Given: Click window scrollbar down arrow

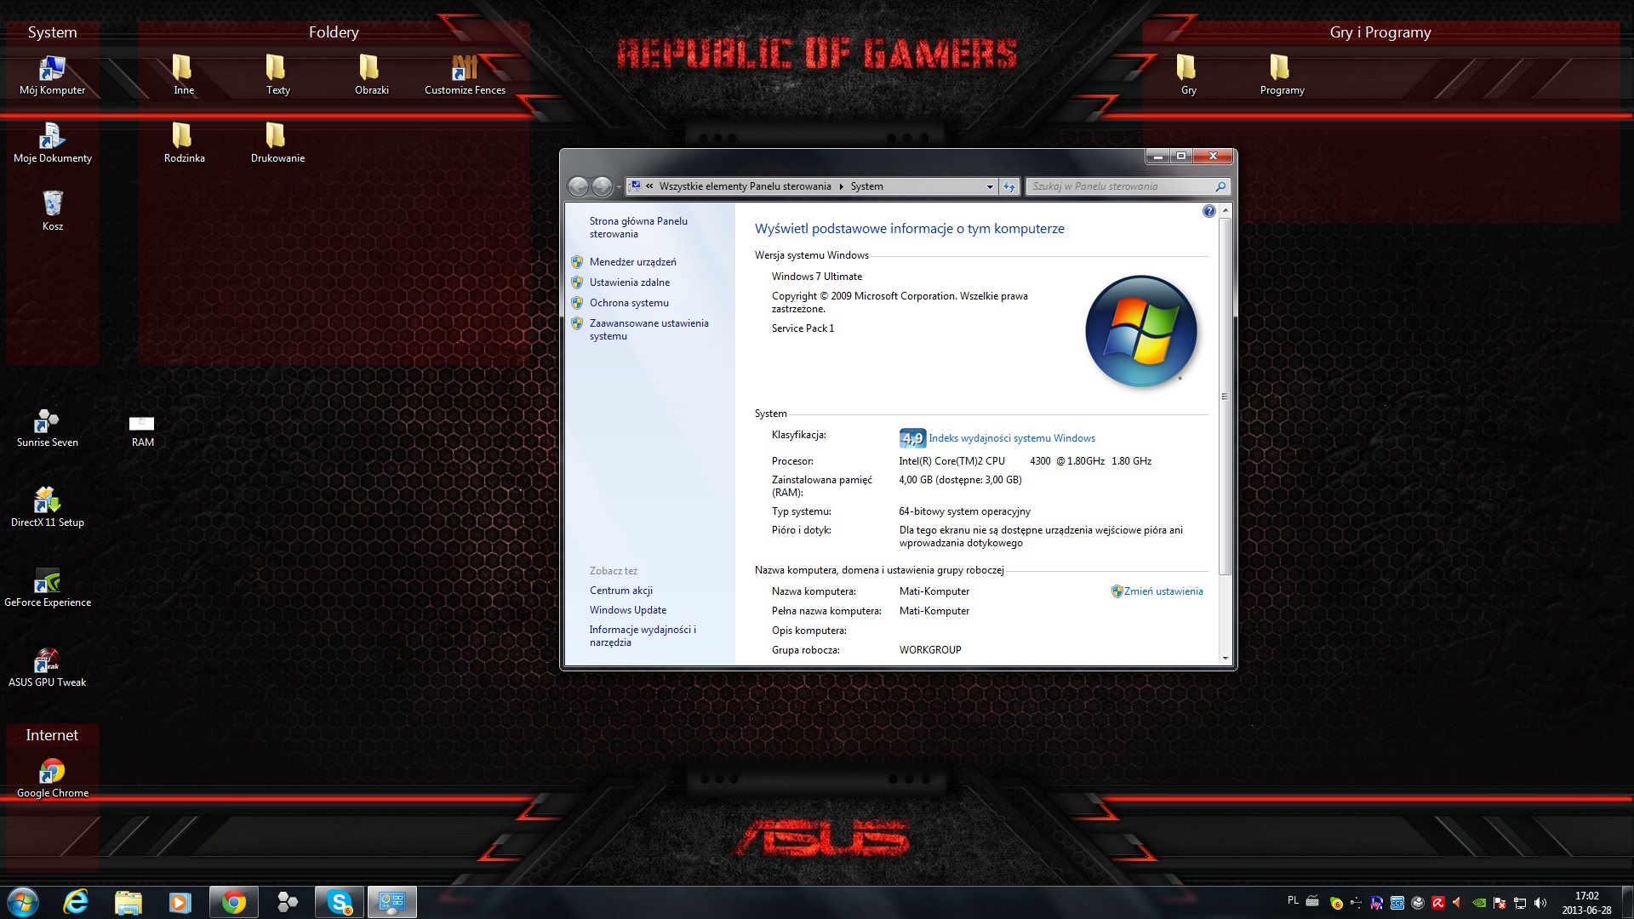Looking at the screenshot, I should (x=1225, y=658).
